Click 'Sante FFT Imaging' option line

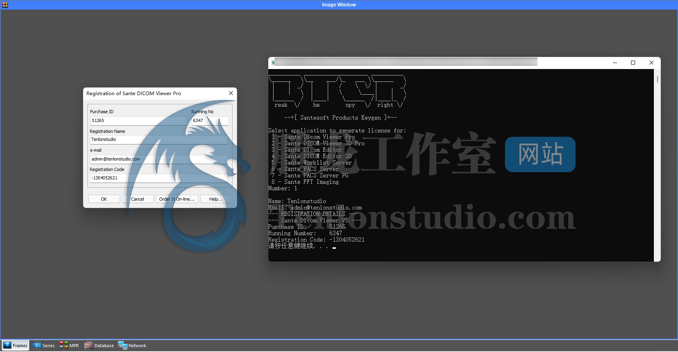click(305, 182)
